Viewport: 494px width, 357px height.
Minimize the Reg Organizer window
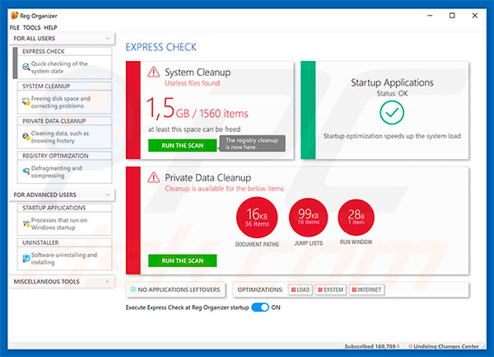(x=430, y=16)
